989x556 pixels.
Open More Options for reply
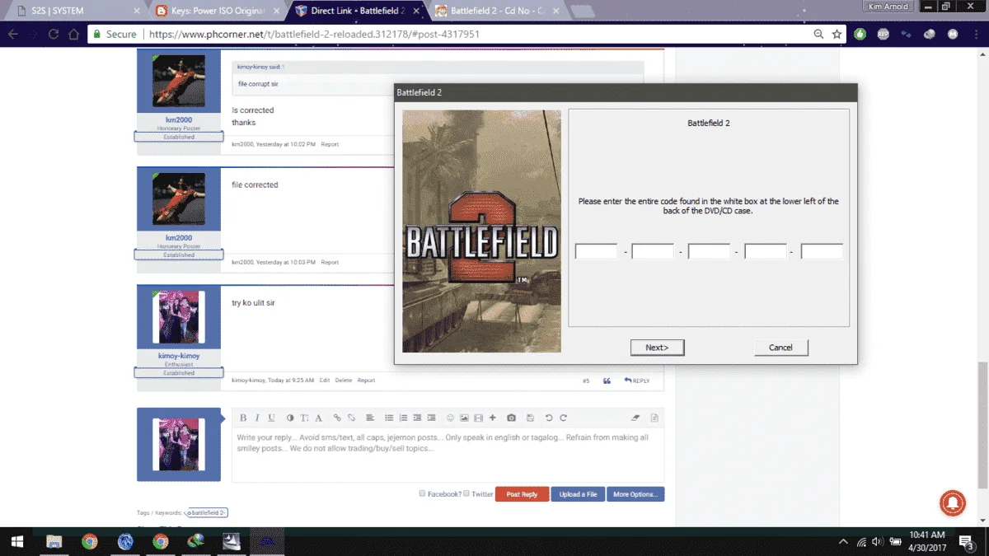635,494
